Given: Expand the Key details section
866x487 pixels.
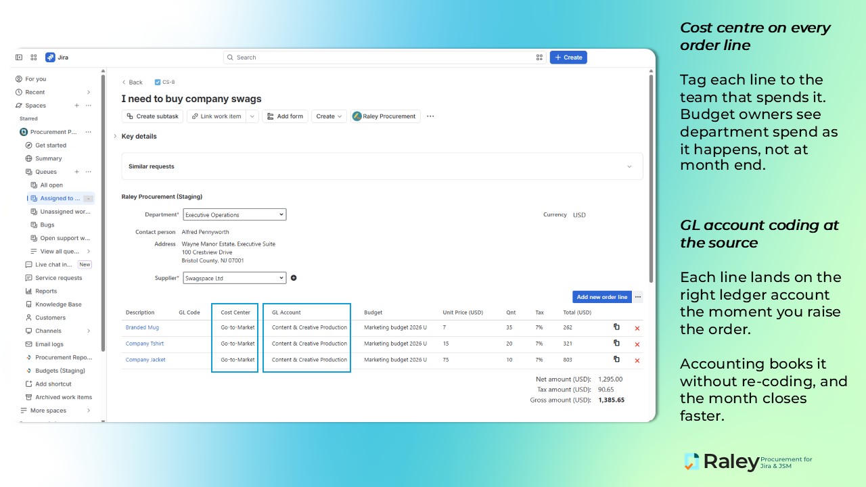Looking at the screenshot, I should click(x=115, y=137).
